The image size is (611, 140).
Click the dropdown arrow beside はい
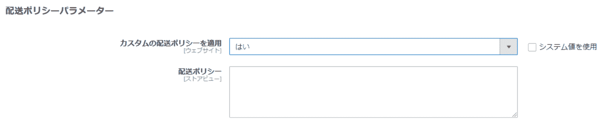(509, 47)
